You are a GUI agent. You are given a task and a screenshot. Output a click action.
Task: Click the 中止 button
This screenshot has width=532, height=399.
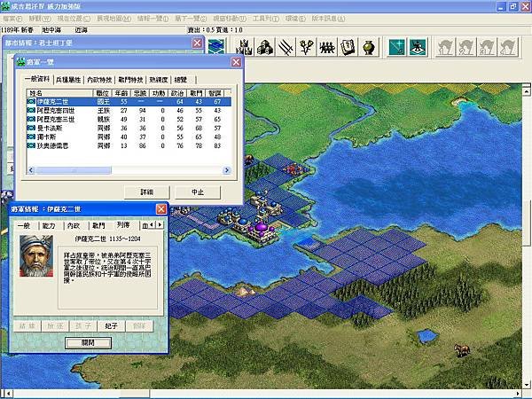point(198,192)
